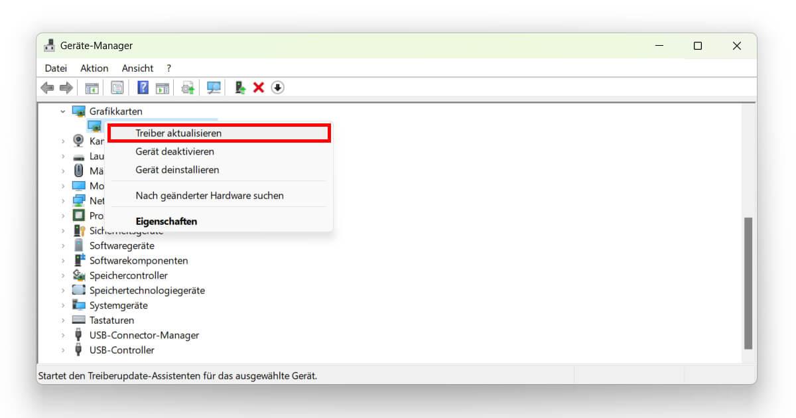Viewport: 796px width, 418px height.
Task: Collapse the Grafikkarten tree branch
Action: coord(64,111)
